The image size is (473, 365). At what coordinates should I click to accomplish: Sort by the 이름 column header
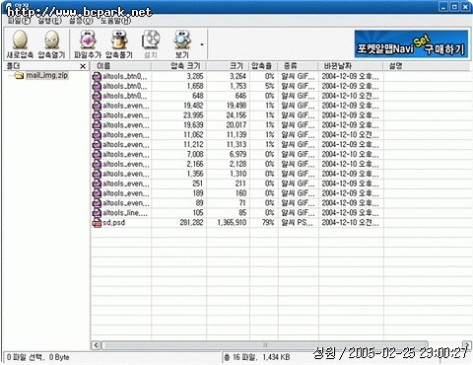pyautogui.click(x=120, y=66)
